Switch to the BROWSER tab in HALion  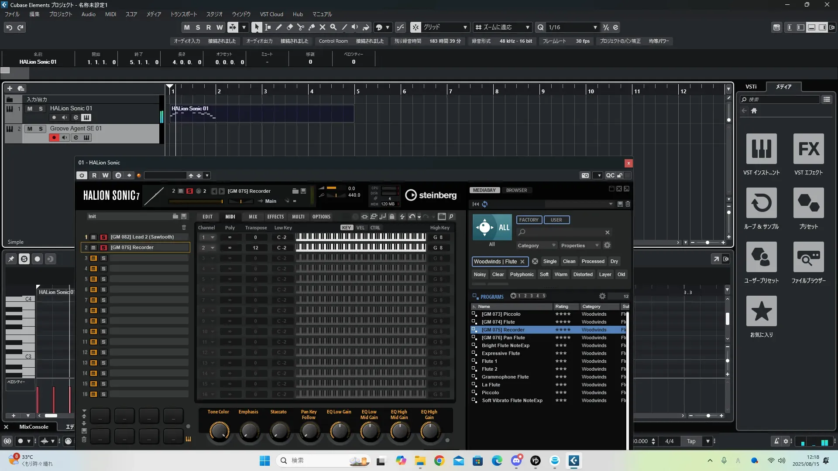pyautogui.click(x=516, y=190)
